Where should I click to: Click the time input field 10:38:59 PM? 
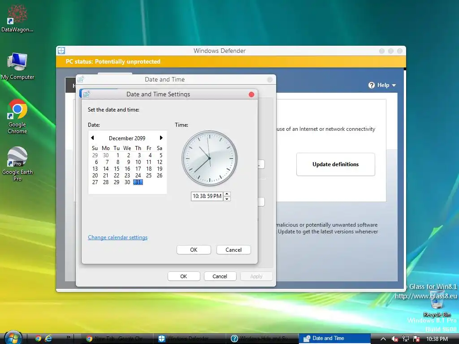click(207, 196)
